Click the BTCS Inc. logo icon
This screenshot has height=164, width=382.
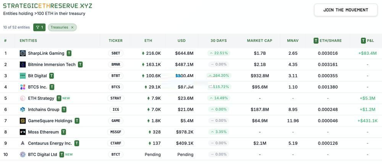pos(23,87)
